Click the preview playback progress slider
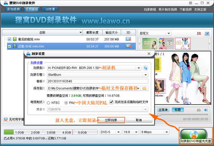Screen dimensions: 214x146 183,115
